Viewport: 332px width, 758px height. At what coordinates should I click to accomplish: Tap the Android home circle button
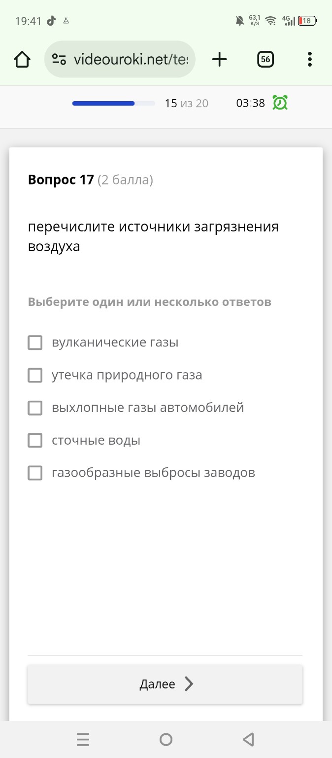[166, 739]
